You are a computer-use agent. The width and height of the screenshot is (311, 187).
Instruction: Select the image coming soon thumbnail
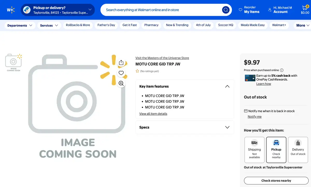pos(13,63)
